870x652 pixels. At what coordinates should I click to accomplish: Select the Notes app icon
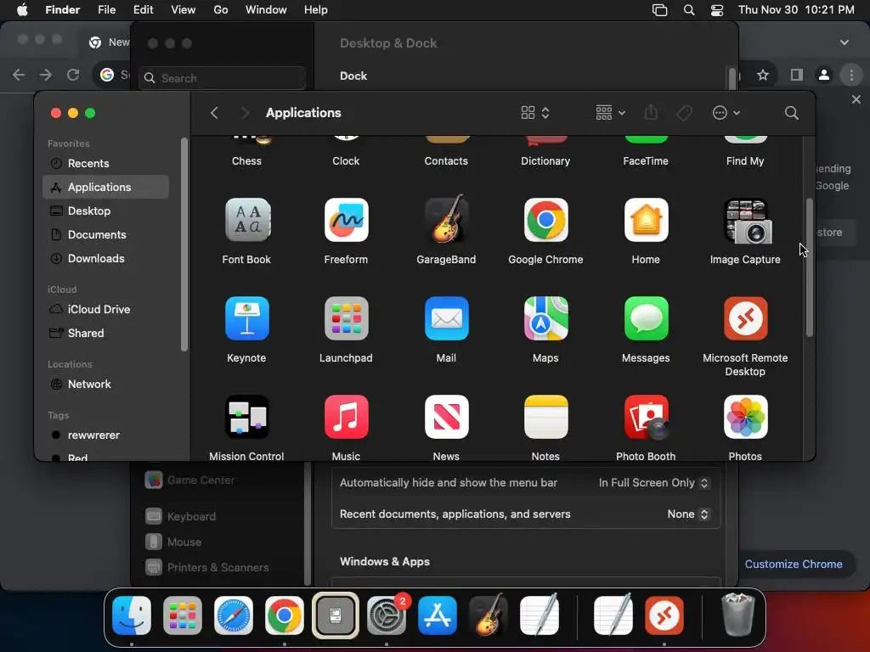tap(546, 417)
